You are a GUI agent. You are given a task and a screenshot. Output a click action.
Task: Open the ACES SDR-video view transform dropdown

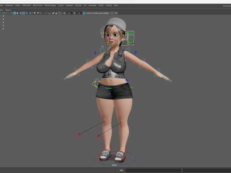102,13
